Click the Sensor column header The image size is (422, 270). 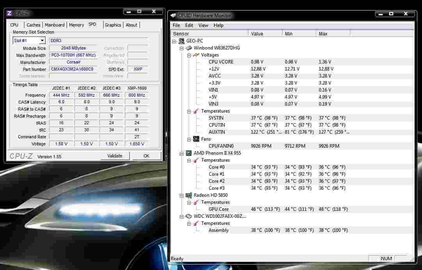(210, 34)
